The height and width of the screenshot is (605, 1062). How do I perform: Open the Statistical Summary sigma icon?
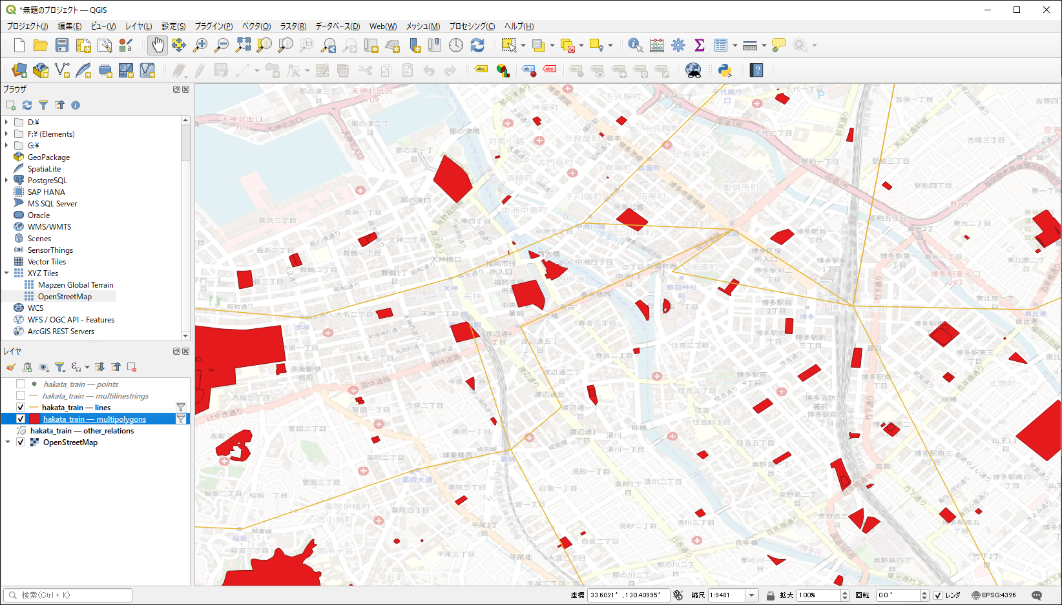click(x=699, y=45)
